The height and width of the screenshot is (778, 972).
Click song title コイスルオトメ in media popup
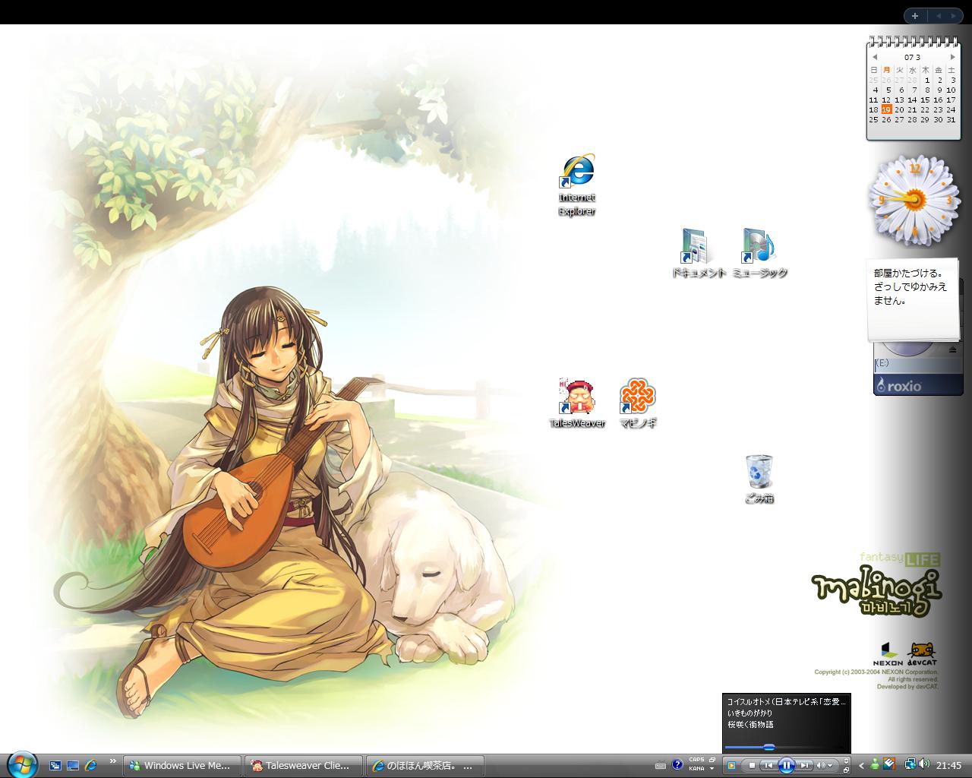[786, 702]
